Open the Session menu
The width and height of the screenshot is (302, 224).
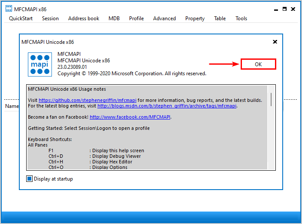tap(50, 18)
